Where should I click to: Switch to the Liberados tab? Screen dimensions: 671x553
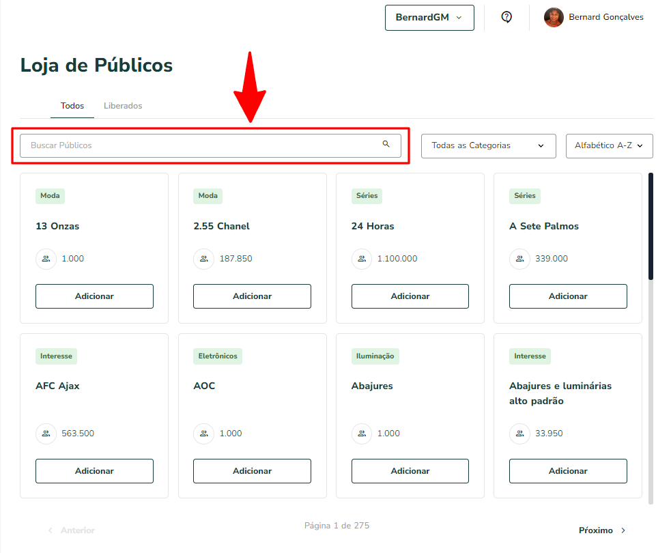coord(123,106)
